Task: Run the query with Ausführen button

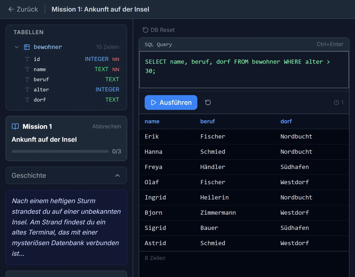Action: point(171,103)
